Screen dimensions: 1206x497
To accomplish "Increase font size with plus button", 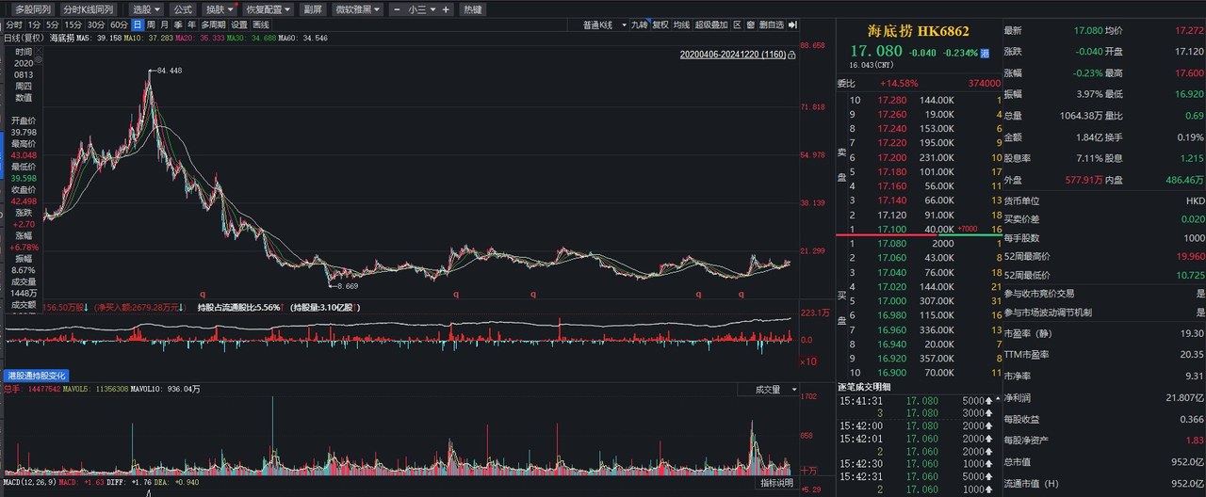I will [447, 9].
